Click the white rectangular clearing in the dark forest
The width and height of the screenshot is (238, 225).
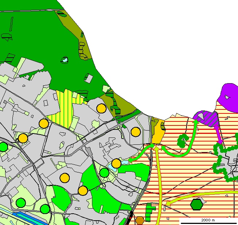(89, 78)
